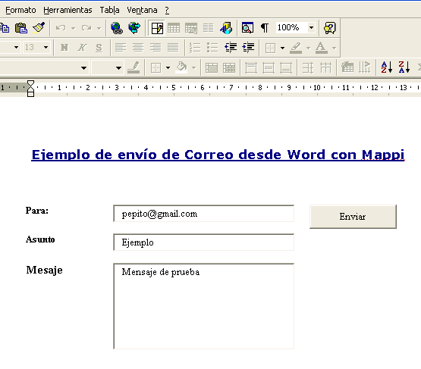The width and height of the screenshot is (421, 369).
Task: Click the Redo arrow icon
Action: 86,28
